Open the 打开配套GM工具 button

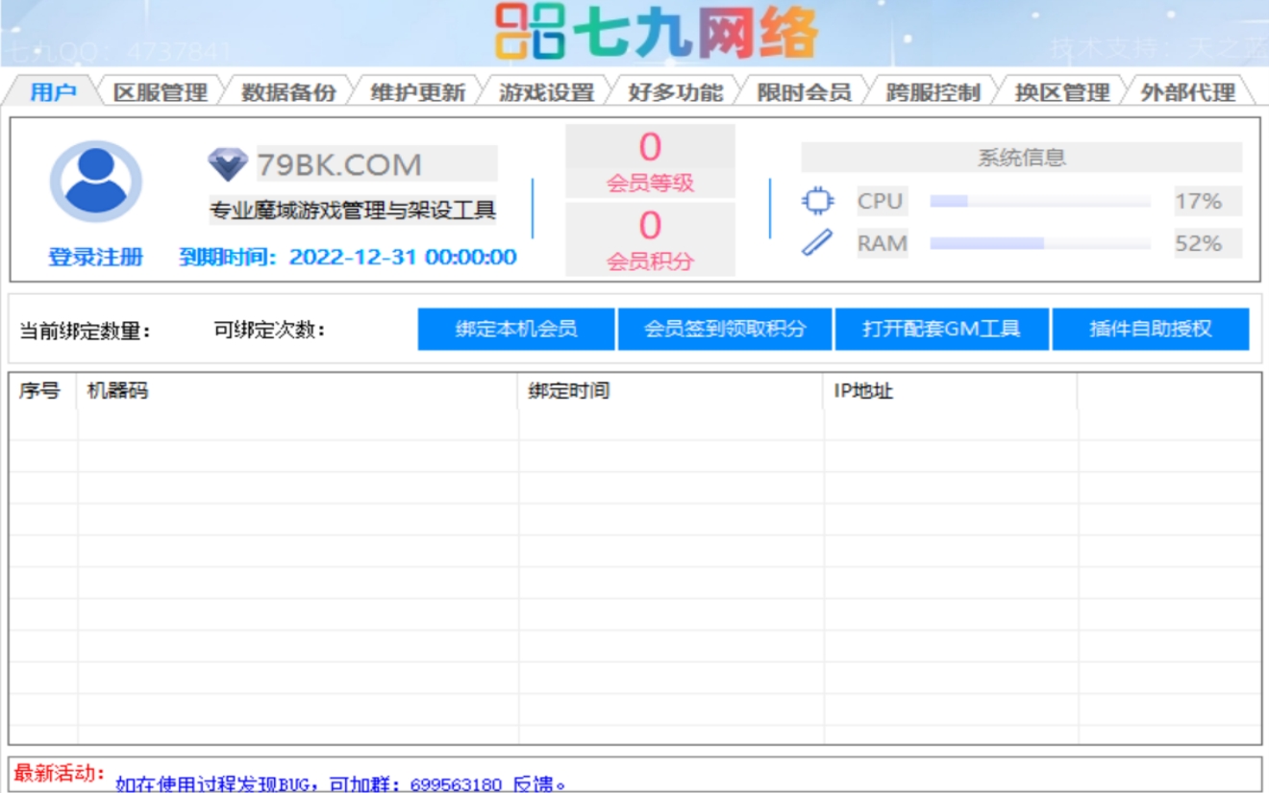click(941, 330)
